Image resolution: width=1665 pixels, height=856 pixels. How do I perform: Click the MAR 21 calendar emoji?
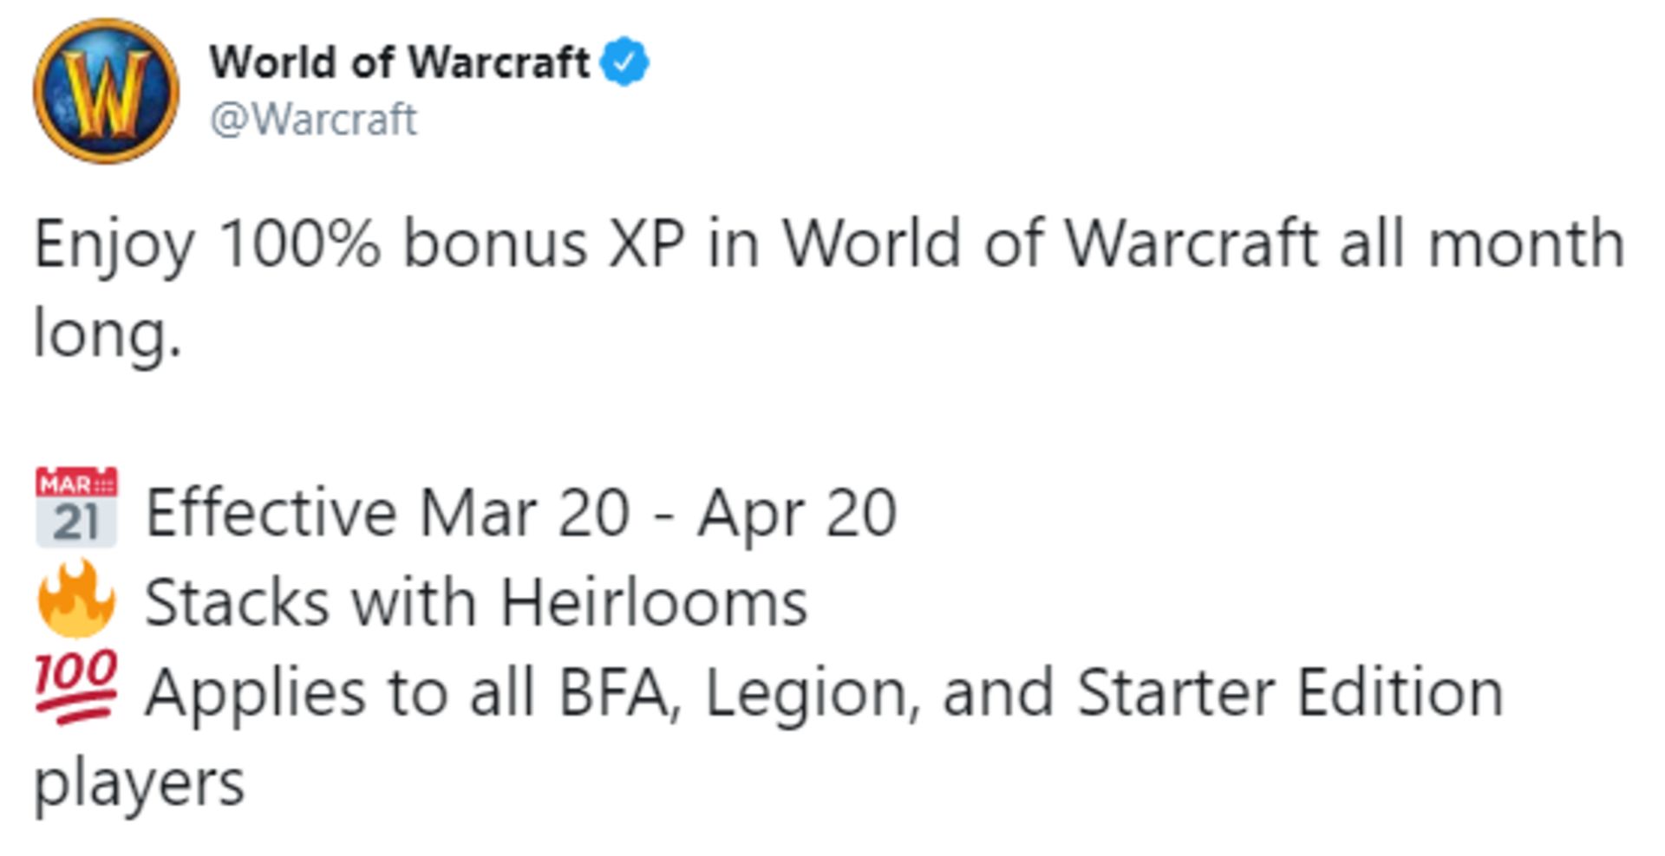[76, 508]
